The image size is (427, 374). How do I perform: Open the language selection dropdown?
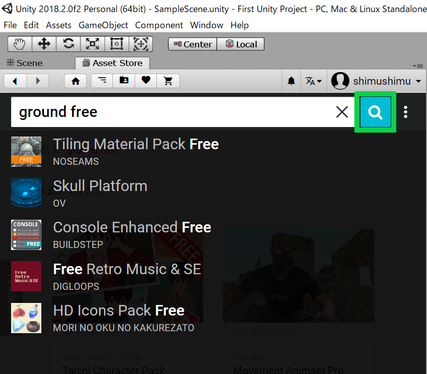point(314,81)
